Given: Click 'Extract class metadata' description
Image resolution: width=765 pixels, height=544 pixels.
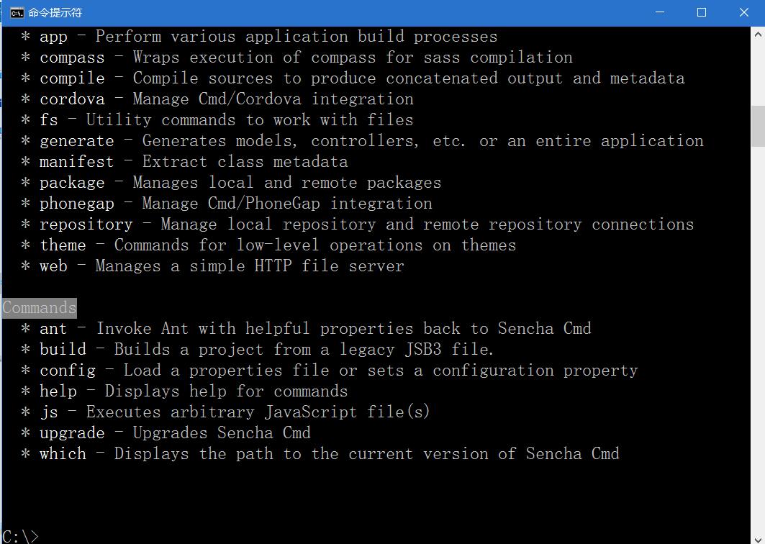Looking at the screenshot, I should [x=245, y=161].
